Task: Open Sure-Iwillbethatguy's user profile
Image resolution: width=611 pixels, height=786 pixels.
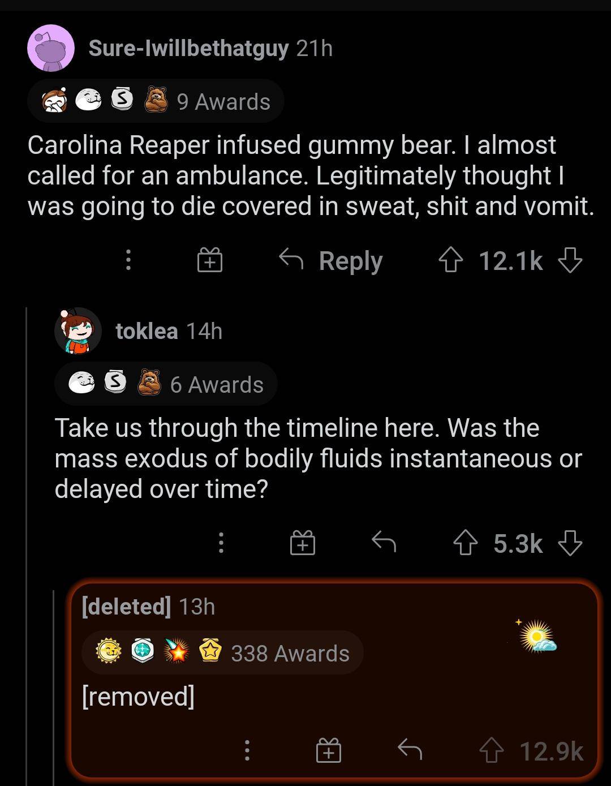Action: (x=188, y=49)
